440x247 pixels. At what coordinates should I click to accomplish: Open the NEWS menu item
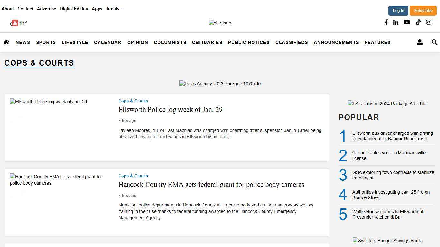tap(23, 42)
